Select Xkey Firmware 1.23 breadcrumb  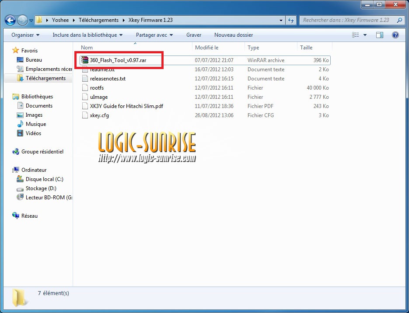150,20
